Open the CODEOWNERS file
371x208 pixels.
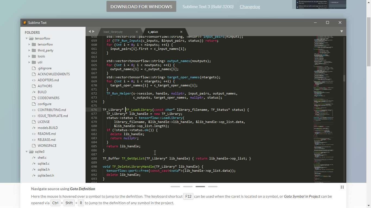coord(49,98)
